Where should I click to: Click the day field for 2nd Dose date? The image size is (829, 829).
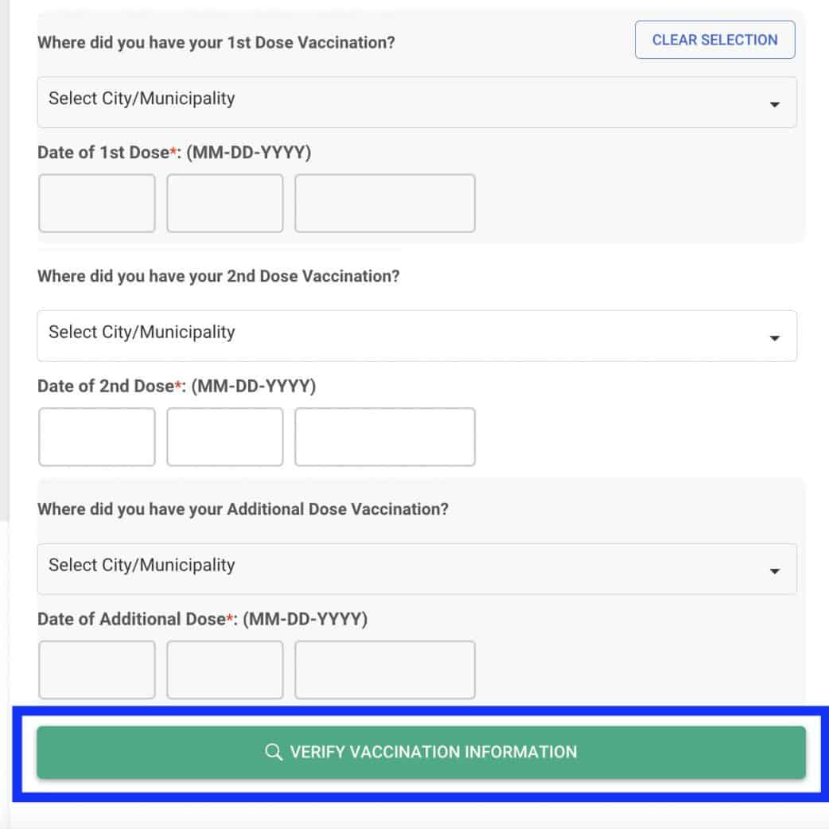point(224,437)
